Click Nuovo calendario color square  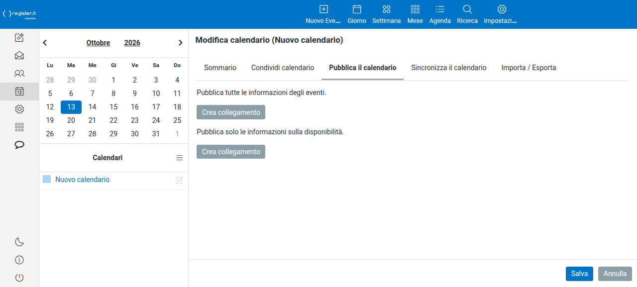pos(47,179)
